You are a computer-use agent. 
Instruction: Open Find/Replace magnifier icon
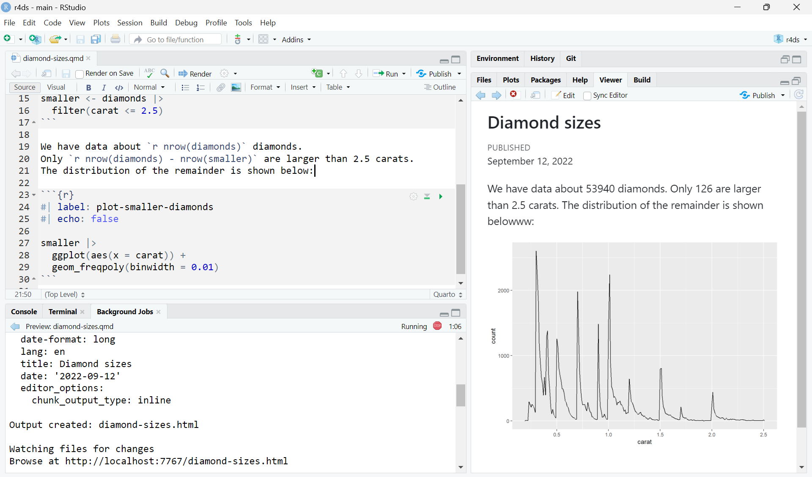[x=165, y=74]
